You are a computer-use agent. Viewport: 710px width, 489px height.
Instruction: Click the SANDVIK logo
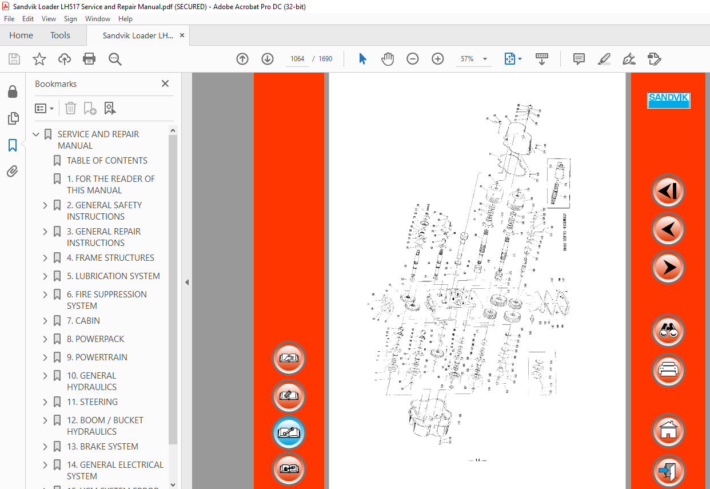point(668,100)
